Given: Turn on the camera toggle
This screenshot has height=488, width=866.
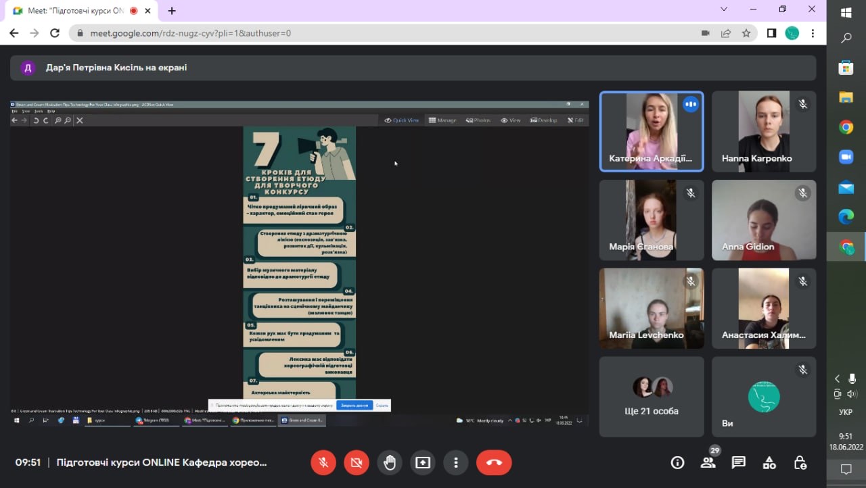Looking at the screenshot, I should [x=357, y=463].
